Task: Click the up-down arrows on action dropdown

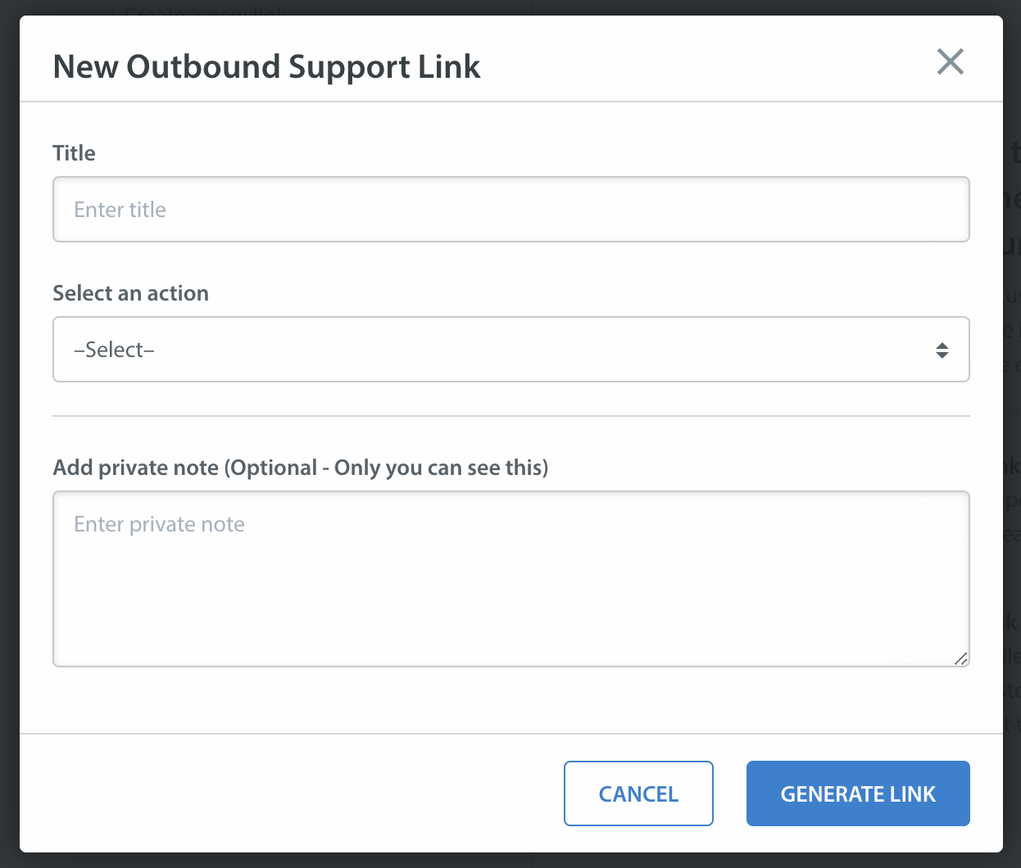Action: tap(942, 350)
